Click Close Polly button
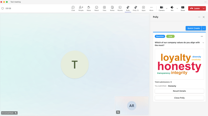The width and height of the screenshot is (208, 116). (179, 98)
